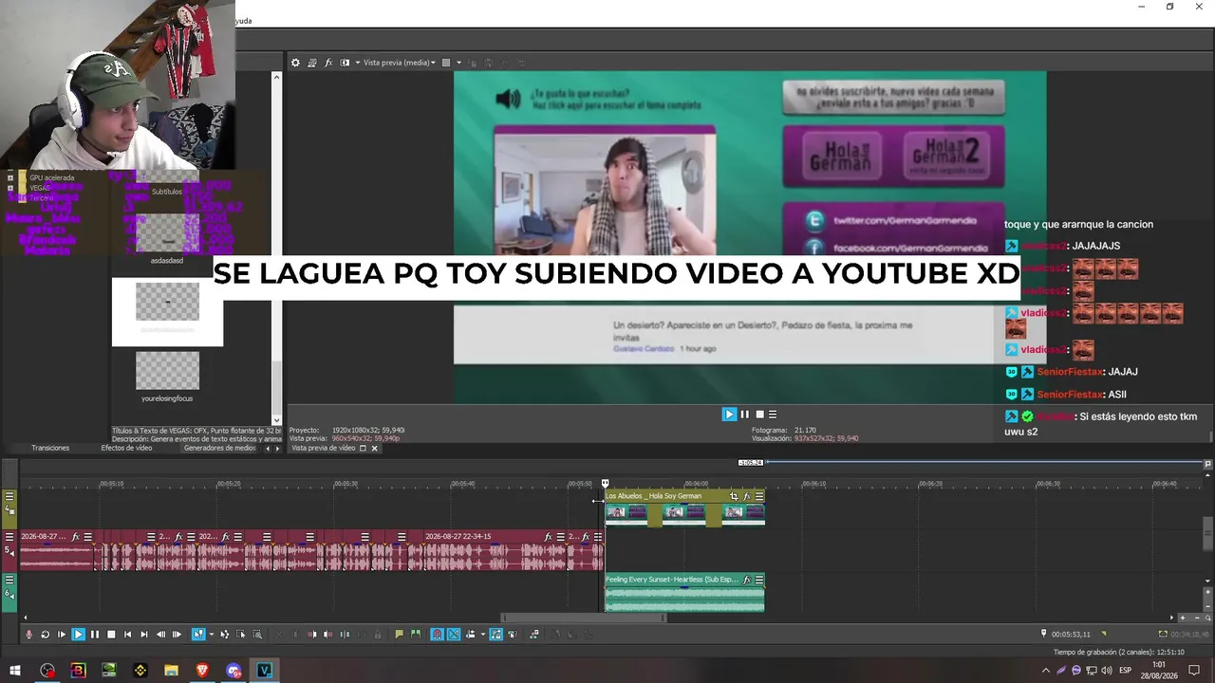This screenshot has width=1215, height=683.
Task: Toggle automatic crossfades button
Action: (x=454, y=635)
